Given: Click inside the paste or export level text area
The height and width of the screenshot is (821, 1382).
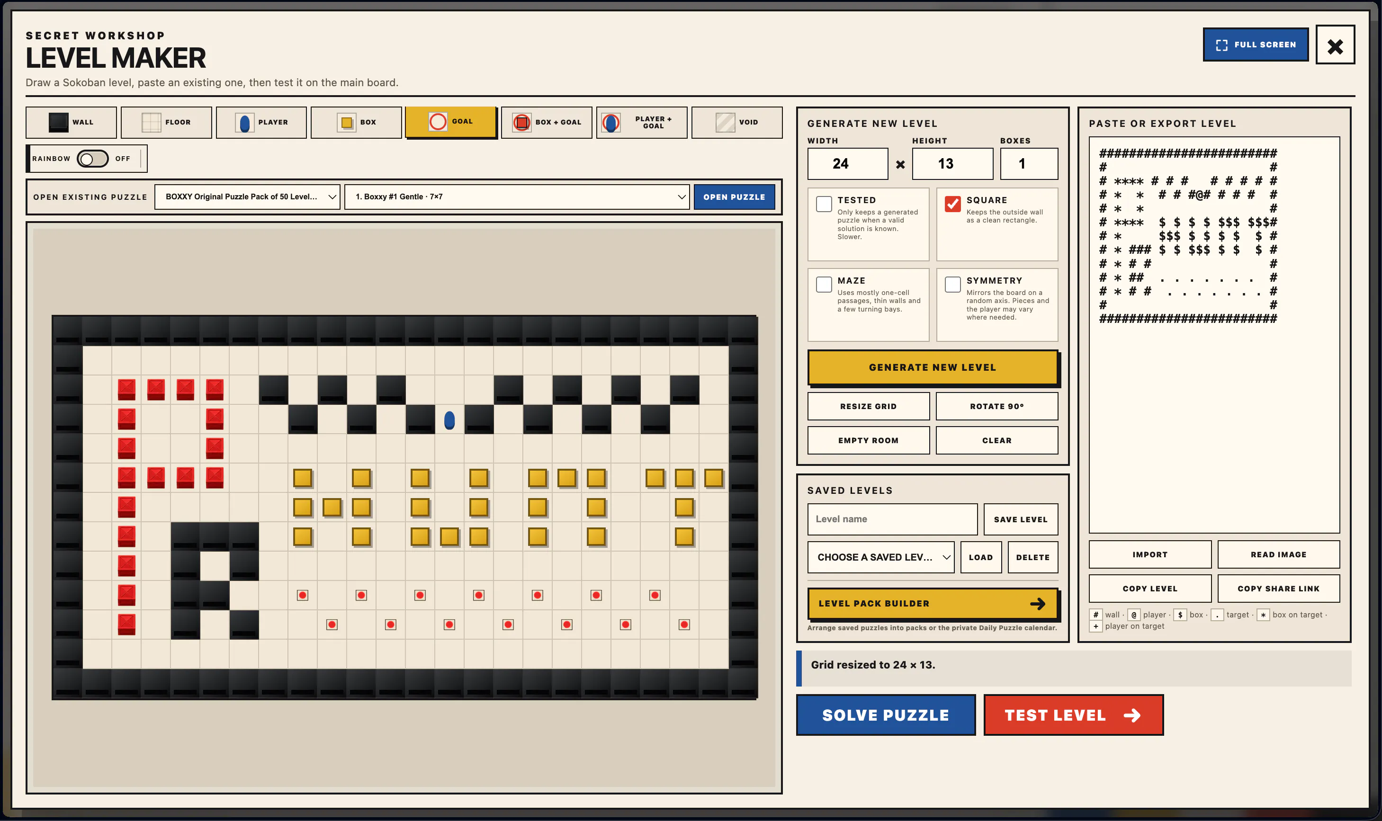Looking at the screenshot, I should click(x=1214, y=335).
